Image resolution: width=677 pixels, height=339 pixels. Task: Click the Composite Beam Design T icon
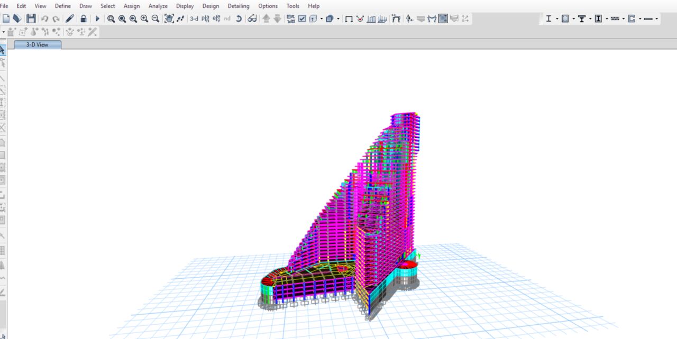(x=582, y=18)
